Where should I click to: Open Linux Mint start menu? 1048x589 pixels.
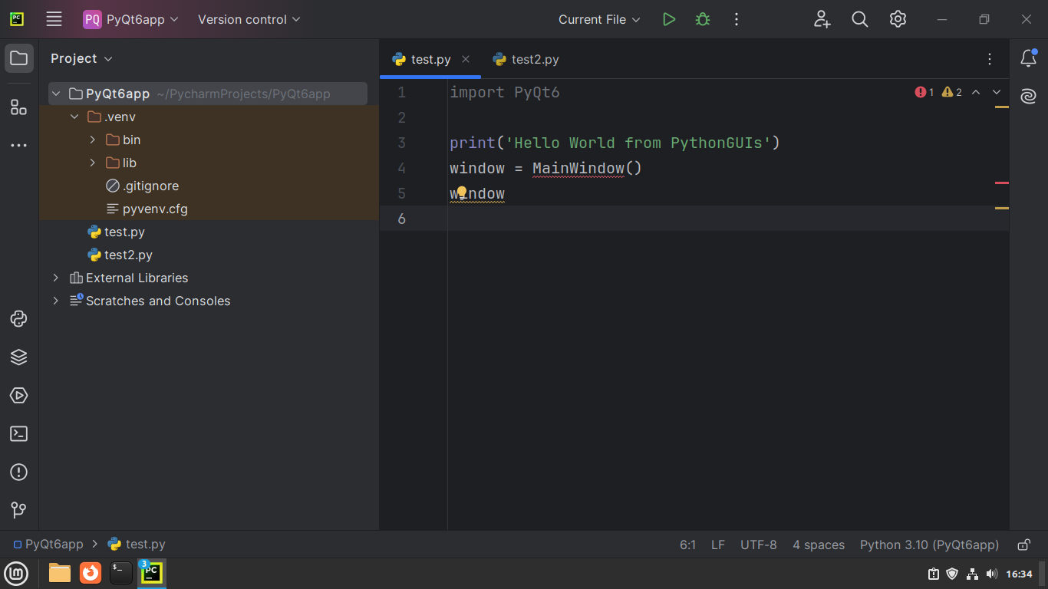[x=16, y=573]
